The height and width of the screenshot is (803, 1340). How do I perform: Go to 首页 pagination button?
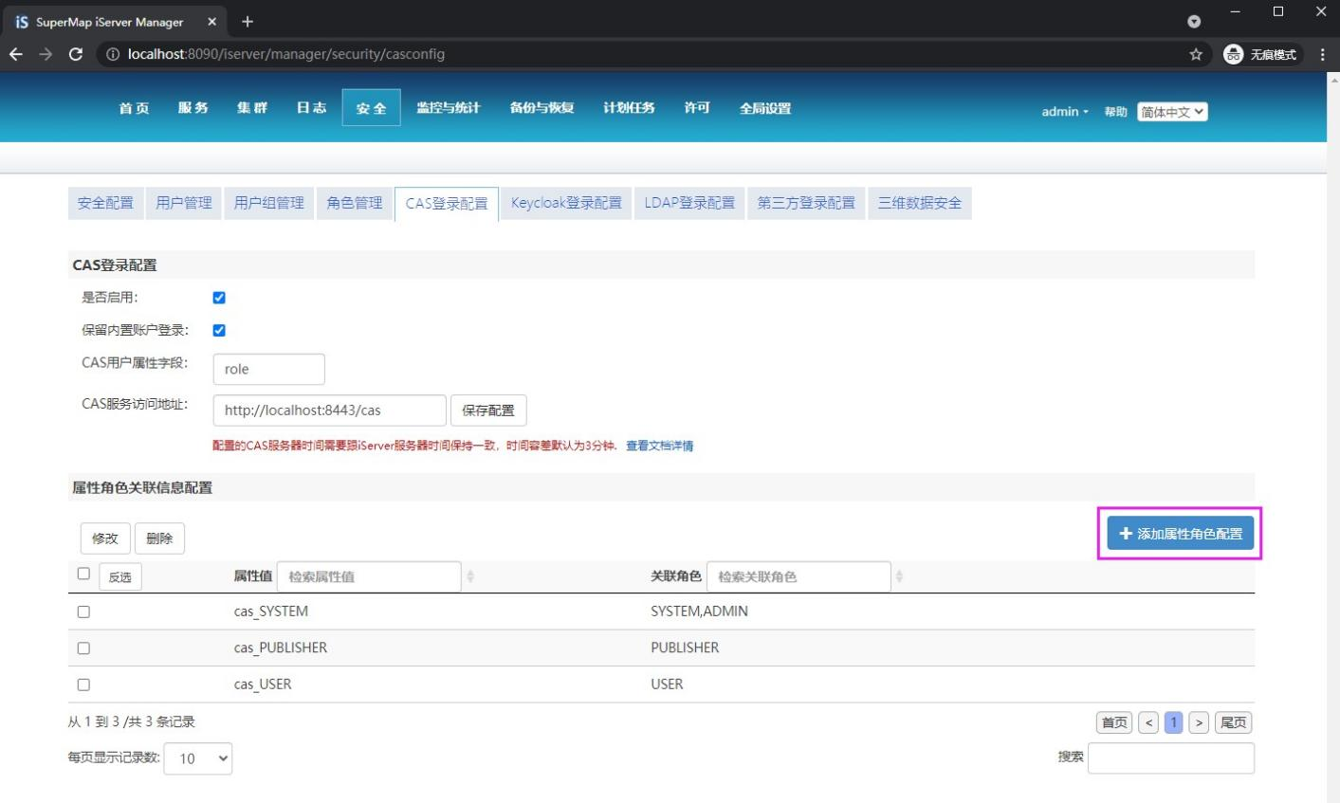1114,722
